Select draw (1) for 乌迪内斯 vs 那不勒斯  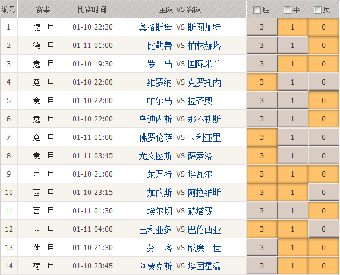pos(292,119)
